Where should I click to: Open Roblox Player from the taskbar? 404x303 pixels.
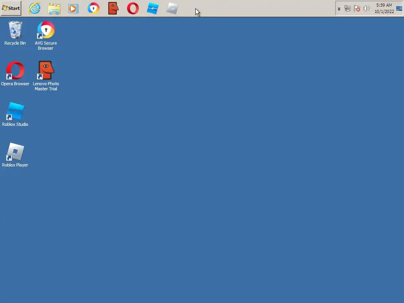coord(172,9)
